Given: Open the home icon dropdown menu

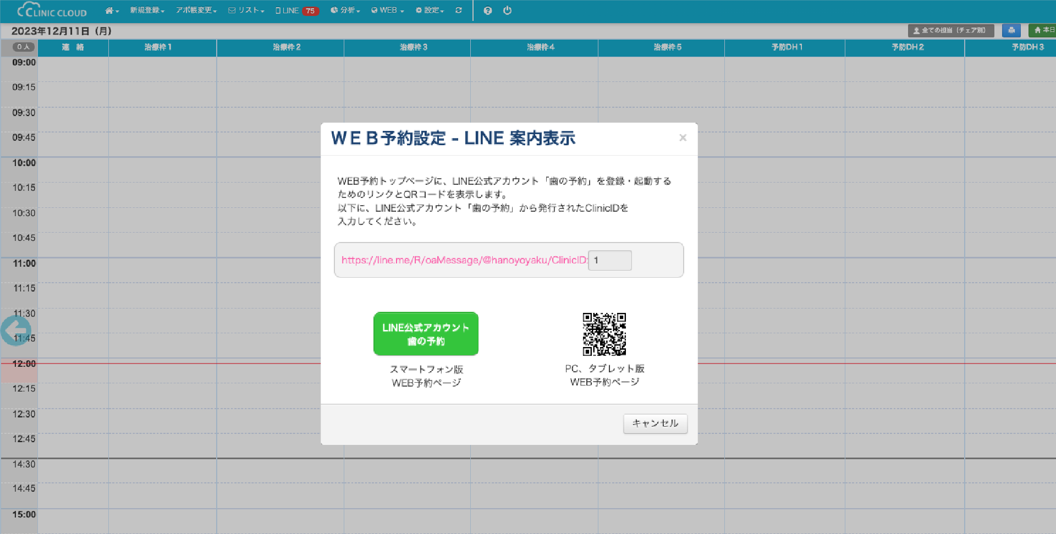Looking at the screenshot, I should (112, 10).
